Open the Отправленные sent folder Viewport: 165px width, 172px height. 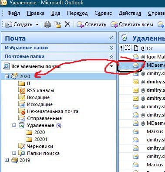tap(44, 118)
